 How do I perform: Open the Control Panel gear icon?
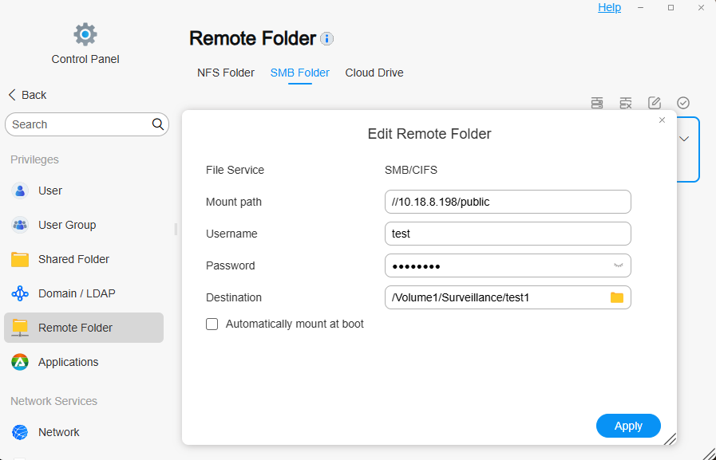coord(85,34)
